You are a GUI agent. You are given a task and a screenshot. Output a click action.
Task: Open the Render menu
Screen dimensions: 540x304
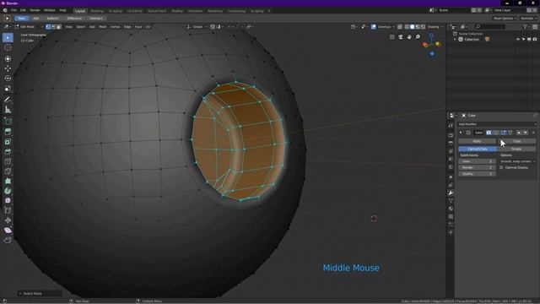tap(35, 10)
